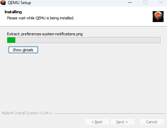Viewport: 167px width, 128px height.
Task: Click the separator line beside Nullsoft branding
Action: pyautogui.click(x=109, y=113)
